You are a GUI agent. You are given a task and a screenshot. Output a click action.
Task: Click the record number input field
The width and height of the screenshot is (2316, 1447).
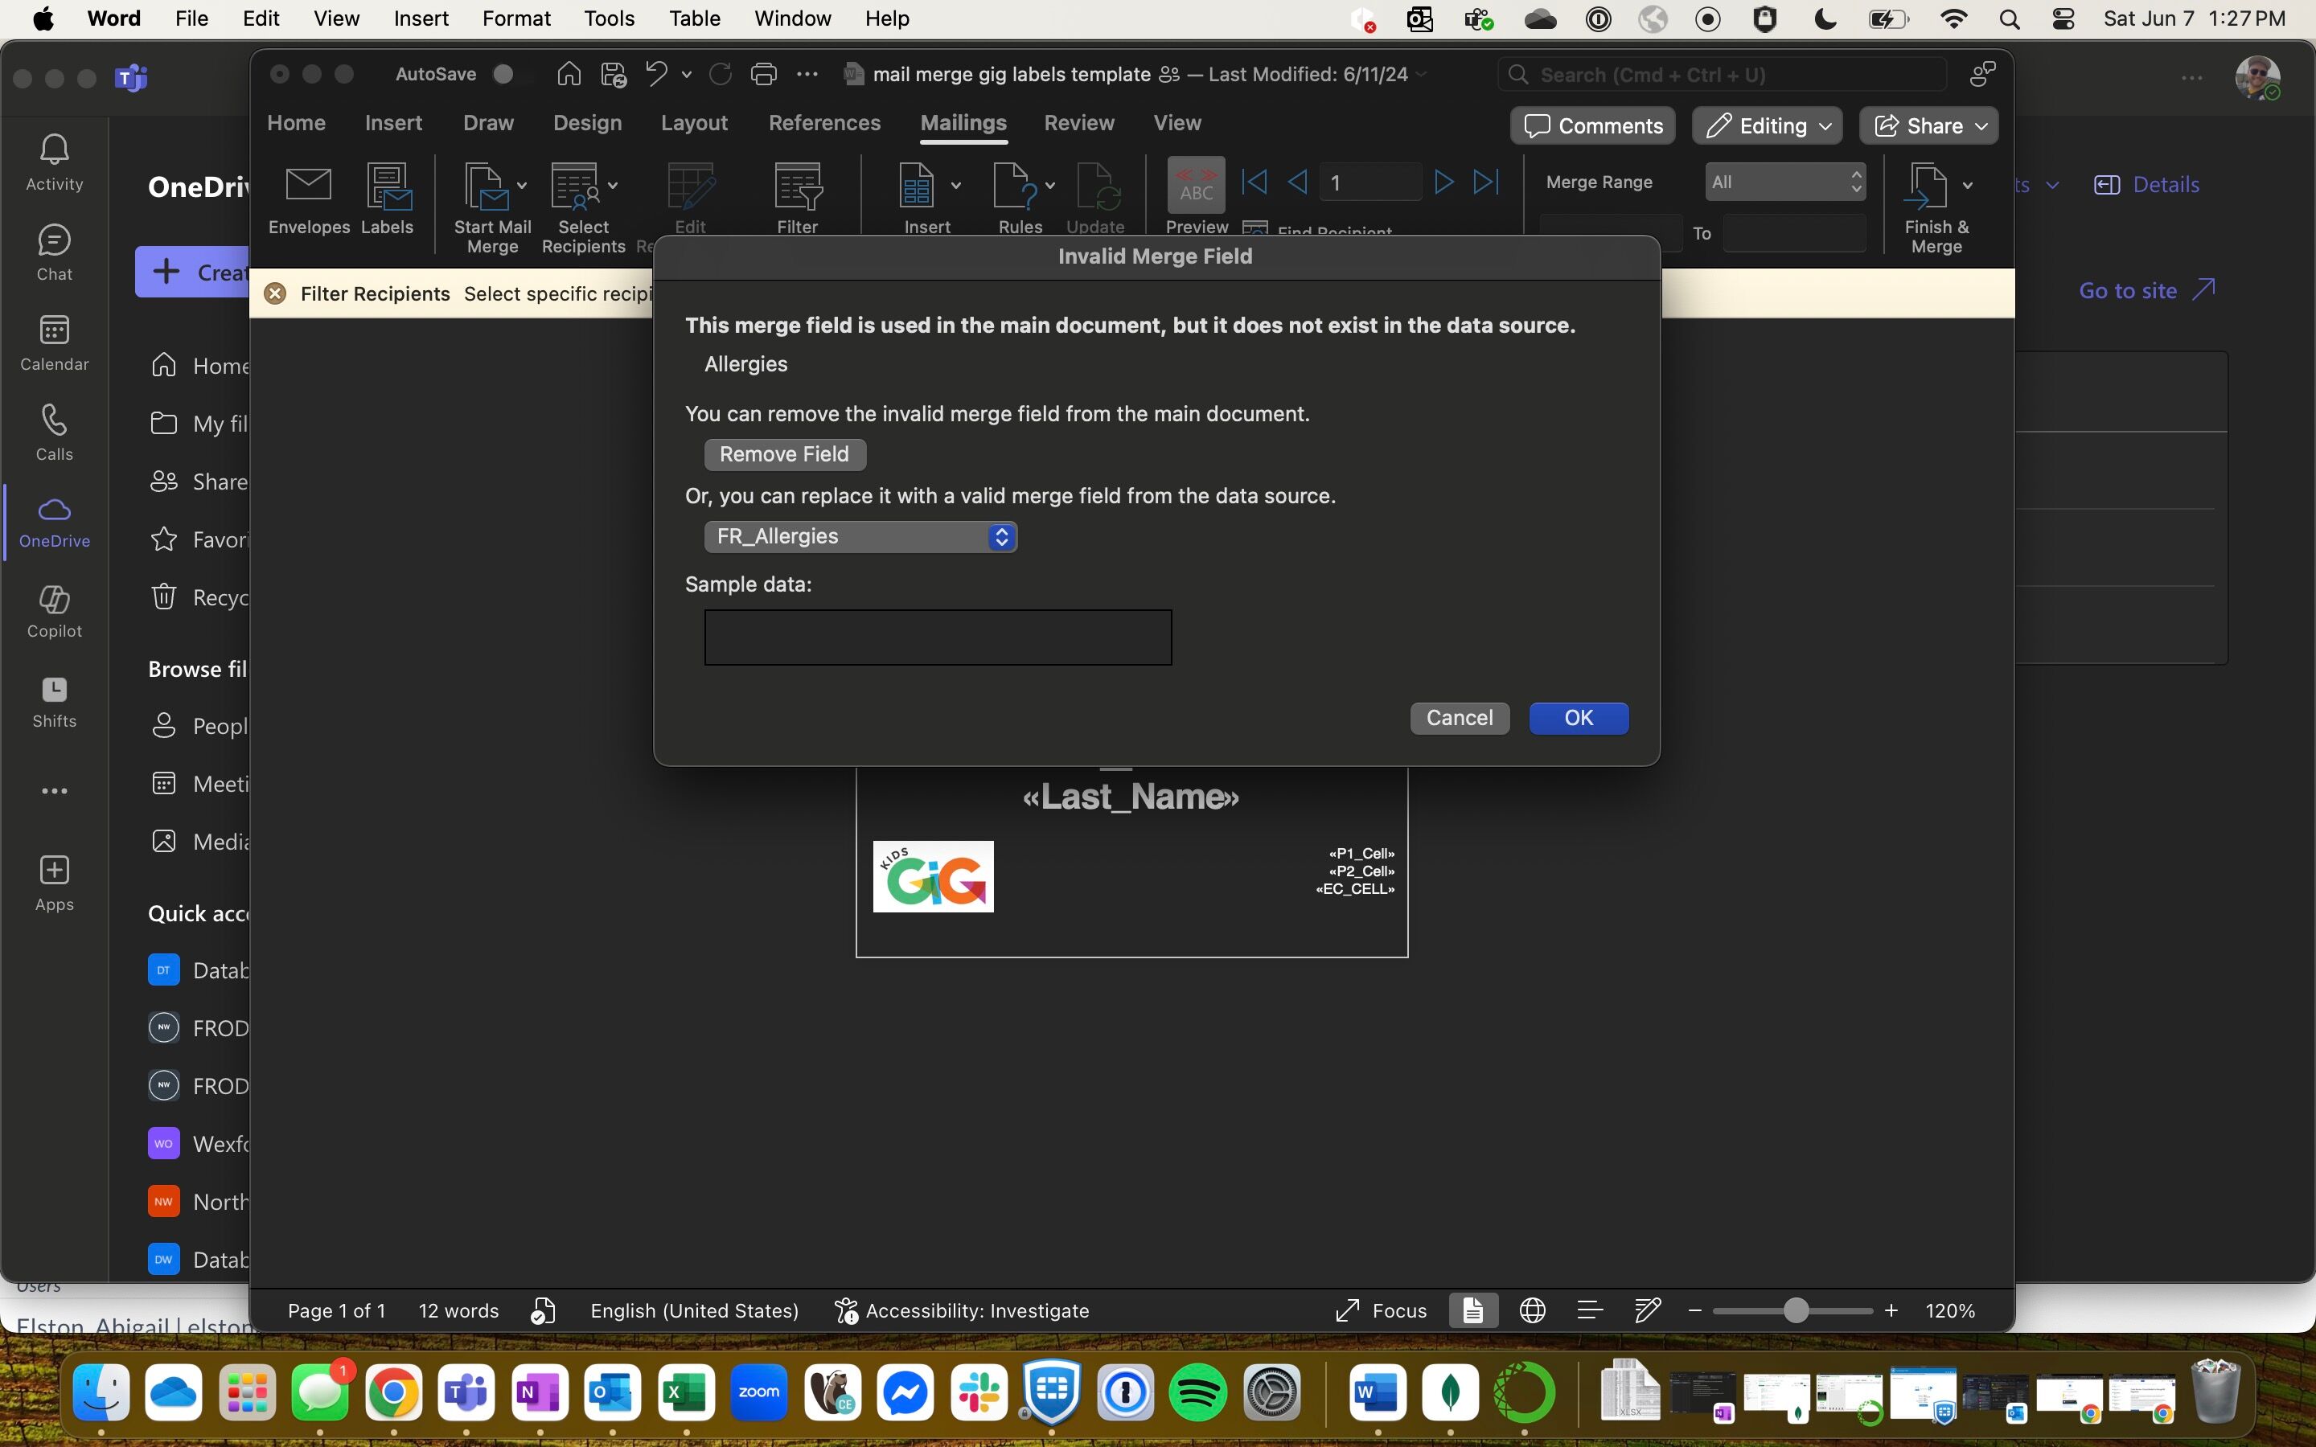1369,182
